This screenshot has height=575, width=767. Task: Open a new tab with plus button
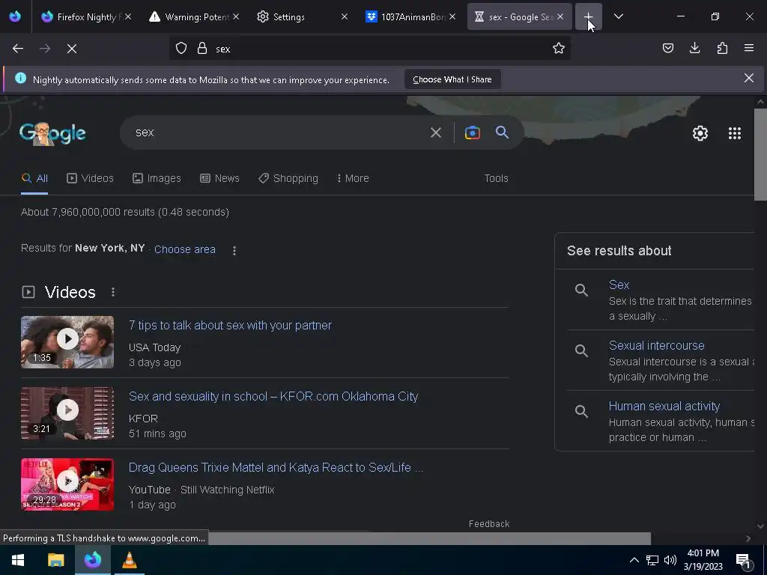click(589, 16)
